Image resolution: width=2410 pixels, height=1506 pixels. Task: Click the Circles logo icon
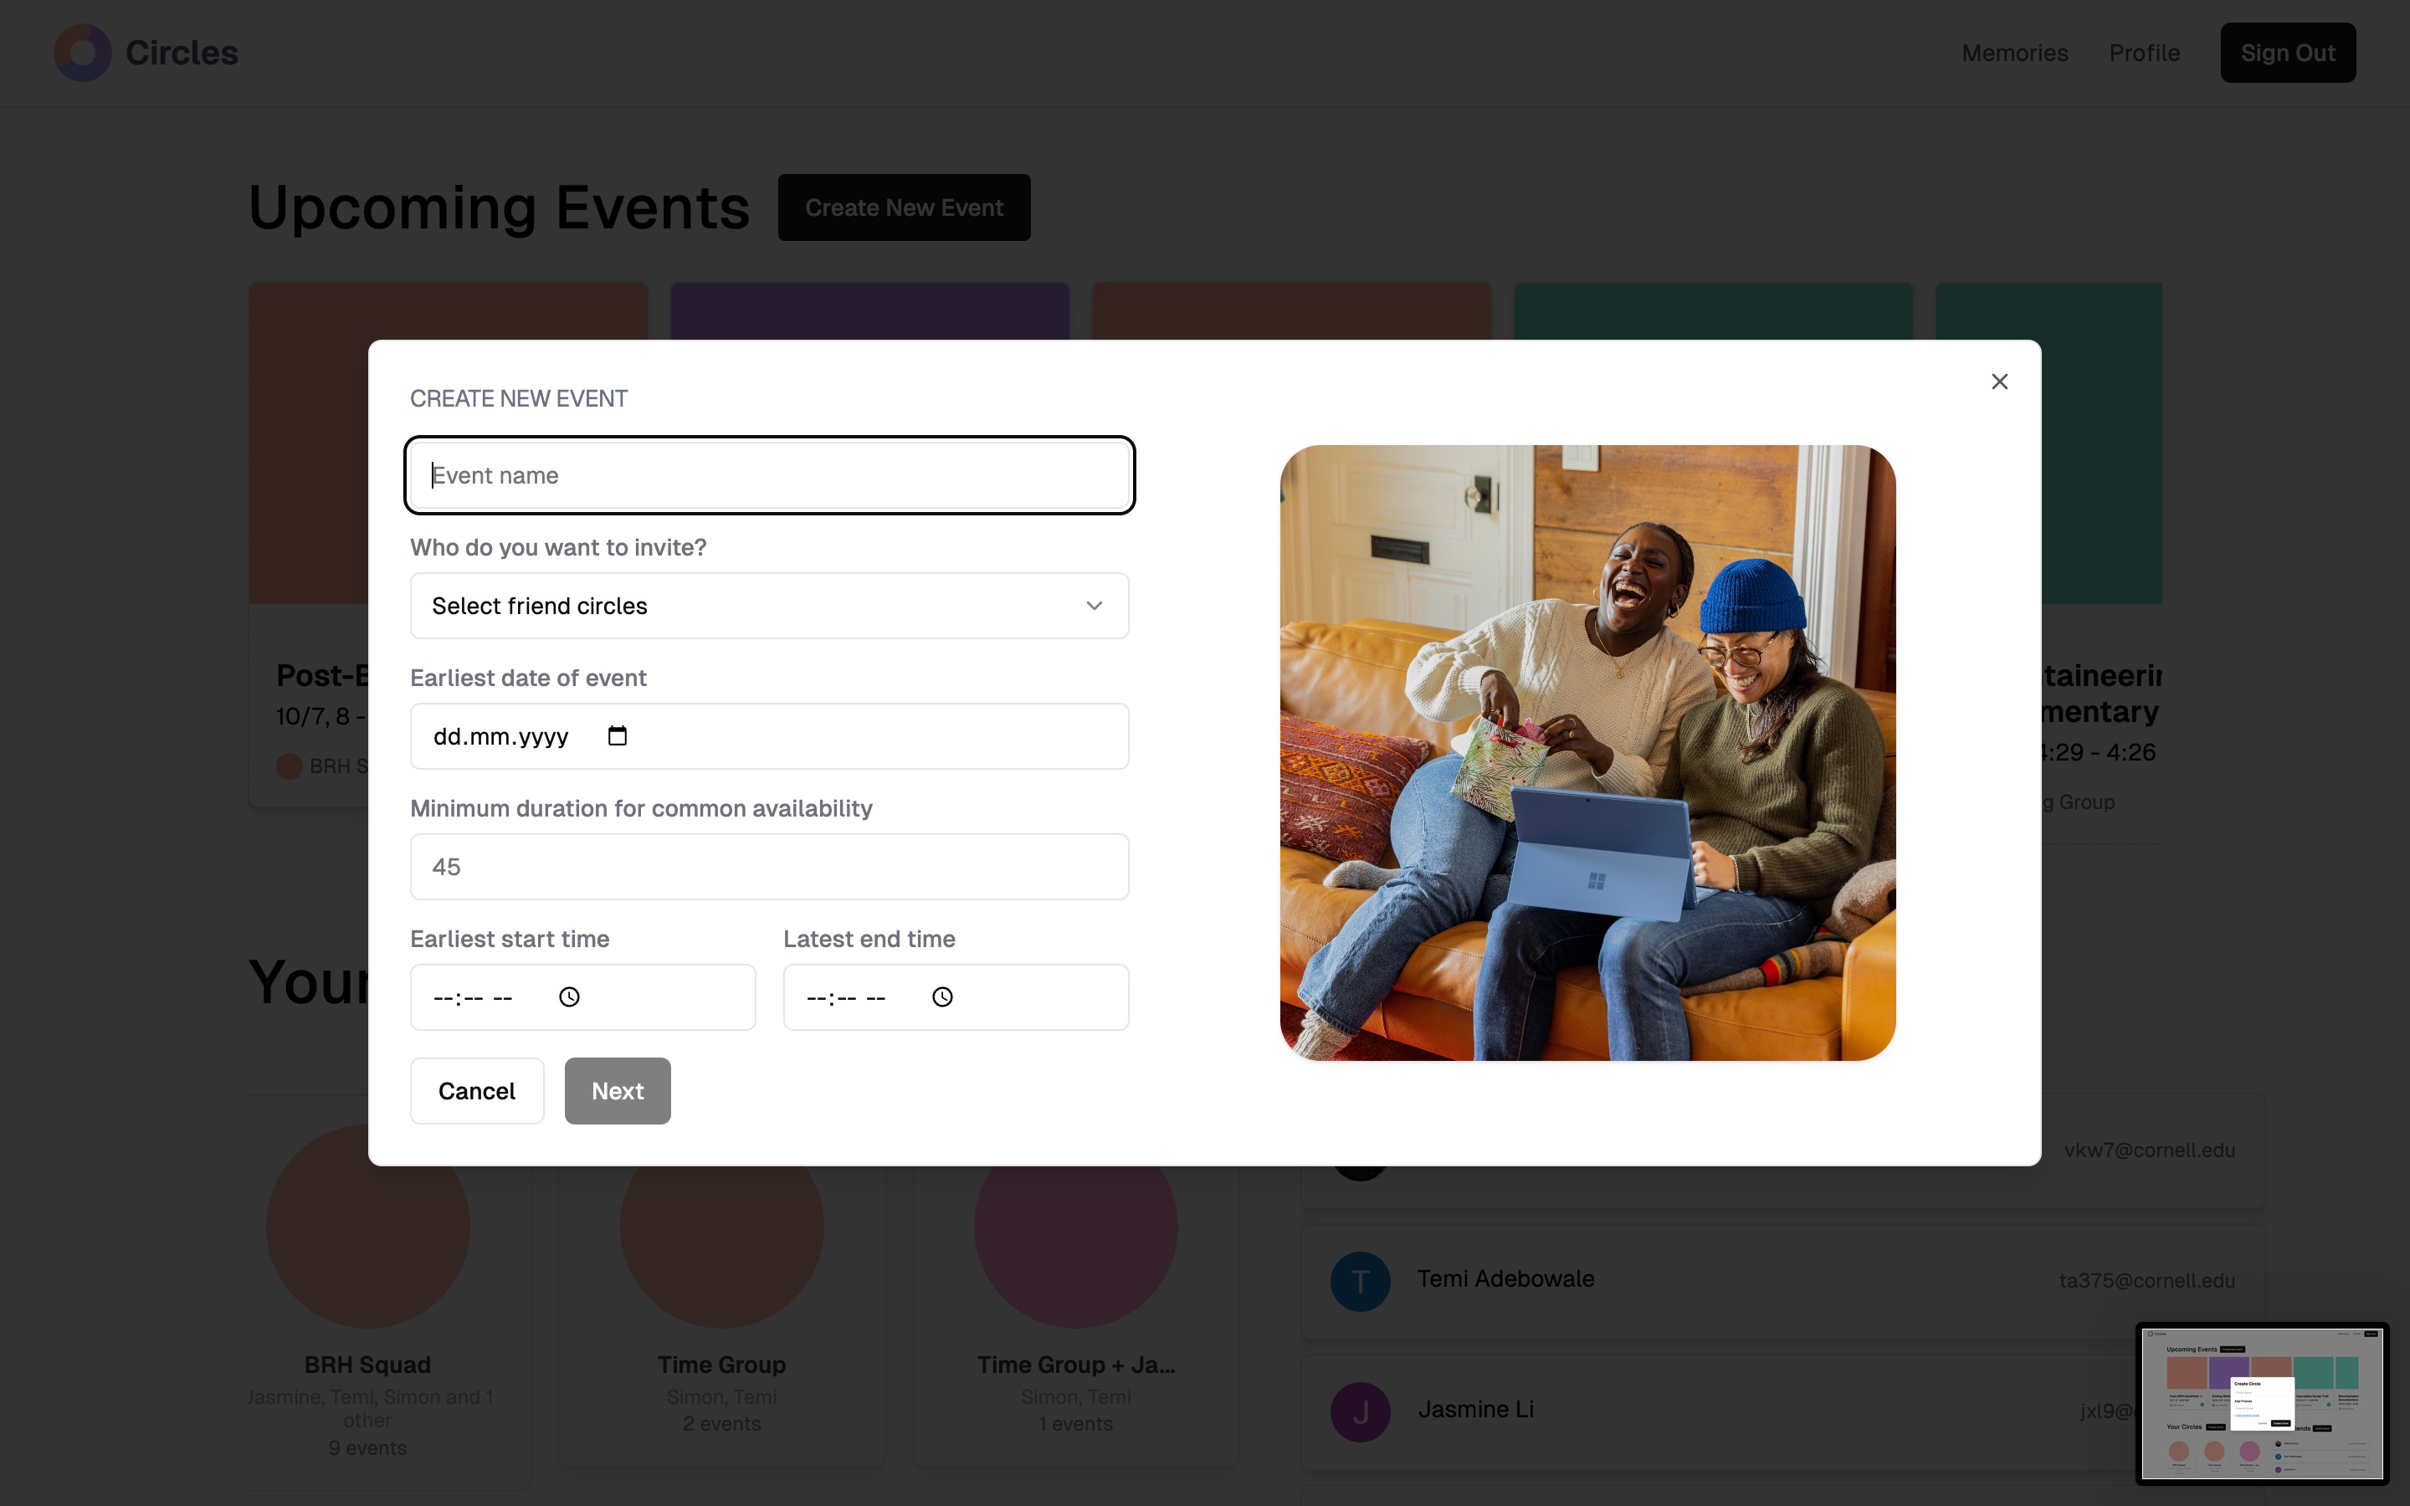click(x=82, y=53)
